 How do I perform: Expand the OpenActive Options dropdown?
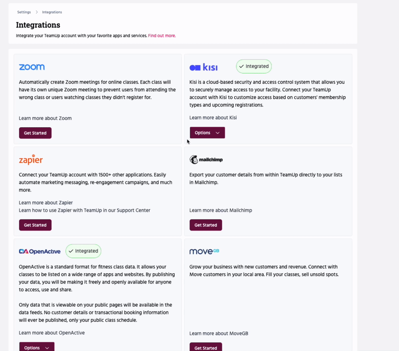pyautogui.click(x=37, y=347)
